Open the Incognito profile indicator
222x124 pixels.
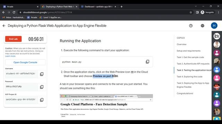207,12
